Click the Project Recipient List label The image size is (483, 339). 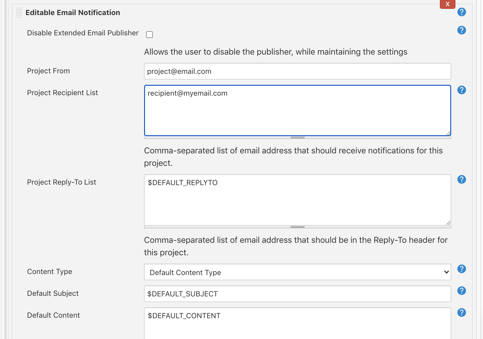[62, 93]
